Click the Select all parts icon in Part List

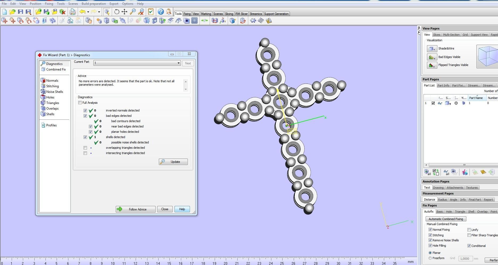click(427, 172)
